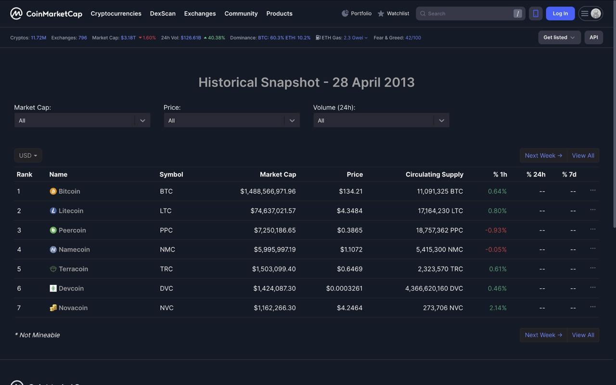Click the Peercoin coin icon
Image resolution: width=616 pixels, height=385 pixels.
pos(53,230)
